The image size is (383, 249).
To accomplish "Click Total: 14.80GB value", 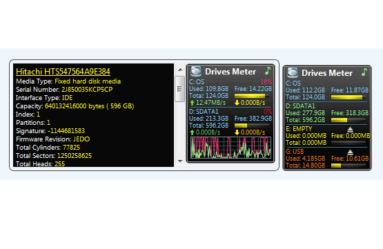I will [x=305, y=166].
